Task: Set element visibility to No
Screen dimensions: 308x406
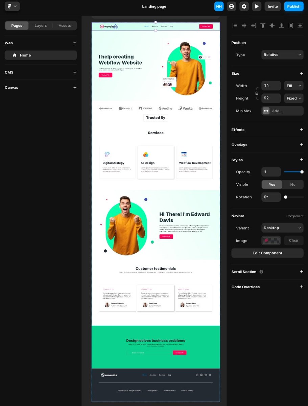Action: coord(292,184)
